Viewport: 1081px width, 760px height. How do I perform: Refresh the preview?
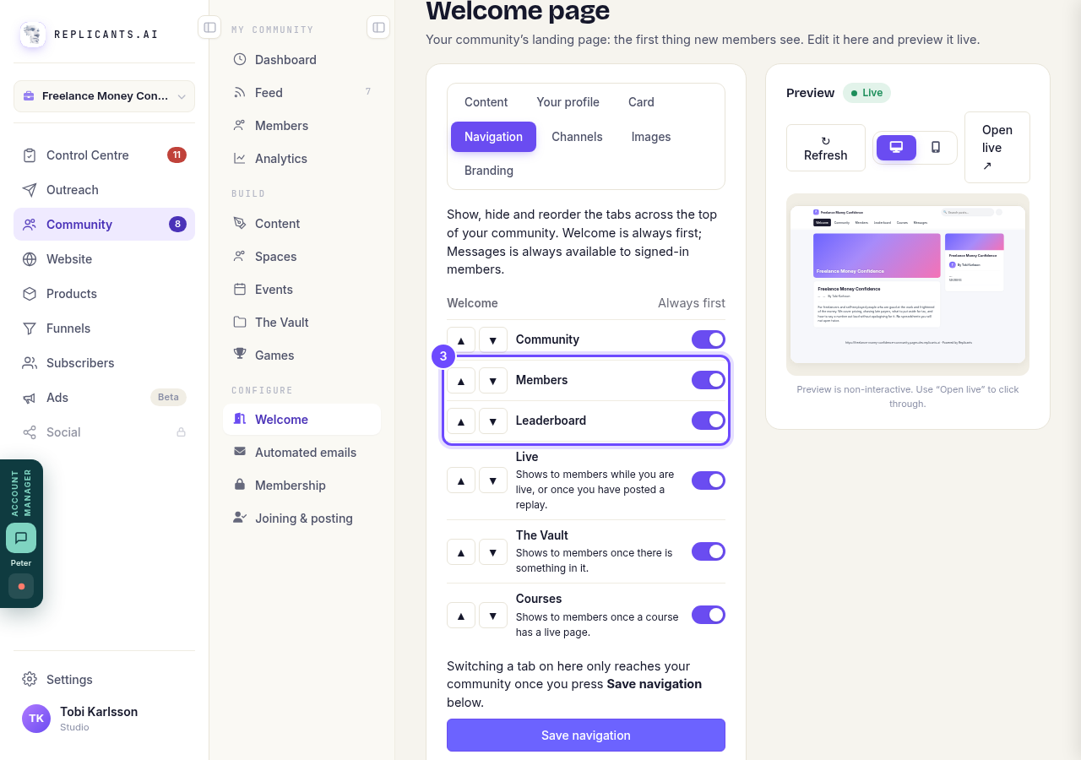826,148
